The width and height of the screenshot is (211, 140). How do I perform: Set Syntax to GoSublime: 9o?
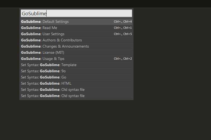pyautogui.click(x=76, y=71)
